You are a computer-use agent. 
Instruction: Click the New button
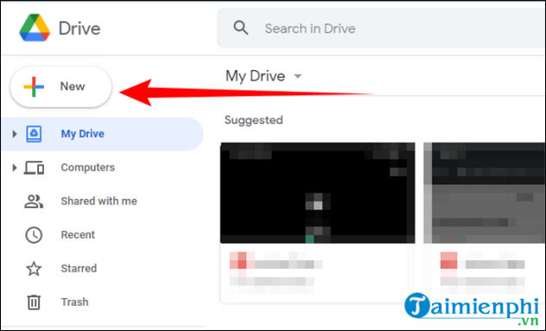pos(61,86)
